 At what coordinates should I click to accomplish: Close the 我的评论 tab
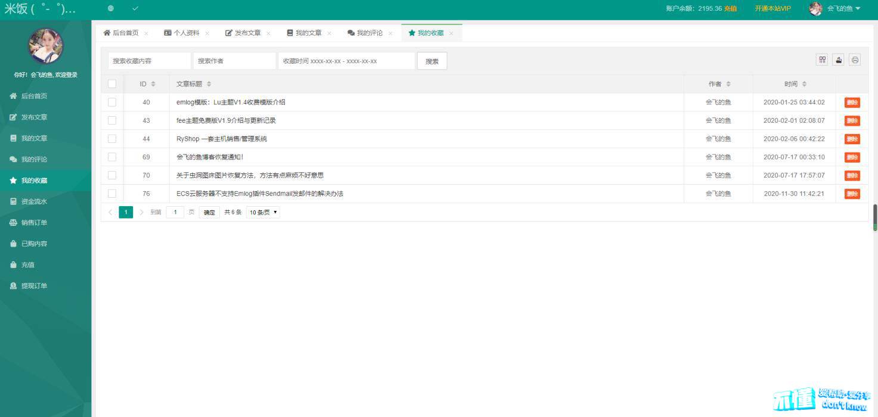tap(390, 33)
